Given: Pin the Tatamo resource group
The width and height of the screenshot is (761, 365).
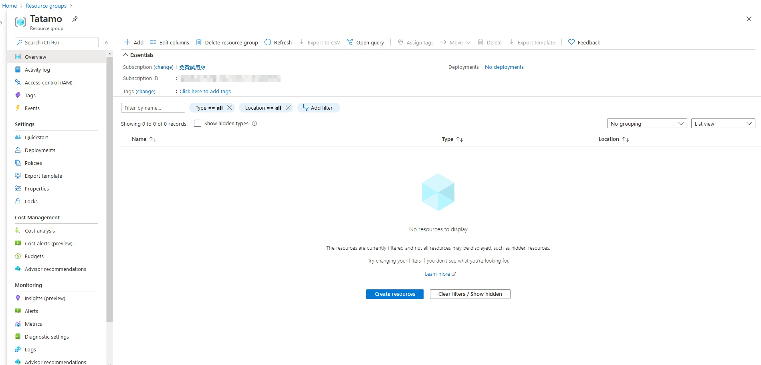Looking at the screenshot, I should pos(75,19).
